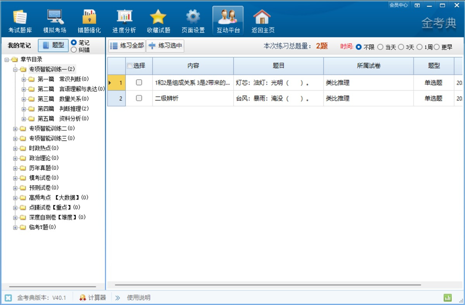Open the 计算器 calculator in status bar
465x305 pixels.
coord(93,298)
